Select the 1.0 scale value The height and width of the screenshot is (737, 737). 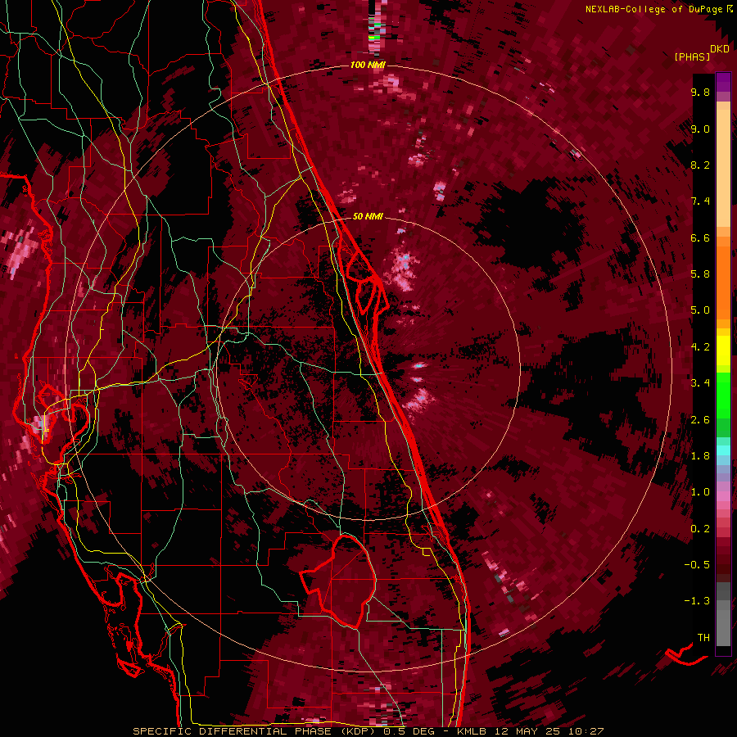[700, 492]
